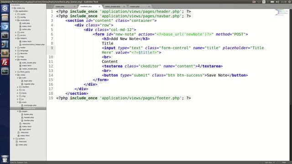Screen dimensions: 292x164
Task: Click the Sublime Text dock icon
Action: pyautogui.click(x=5, y=53)
